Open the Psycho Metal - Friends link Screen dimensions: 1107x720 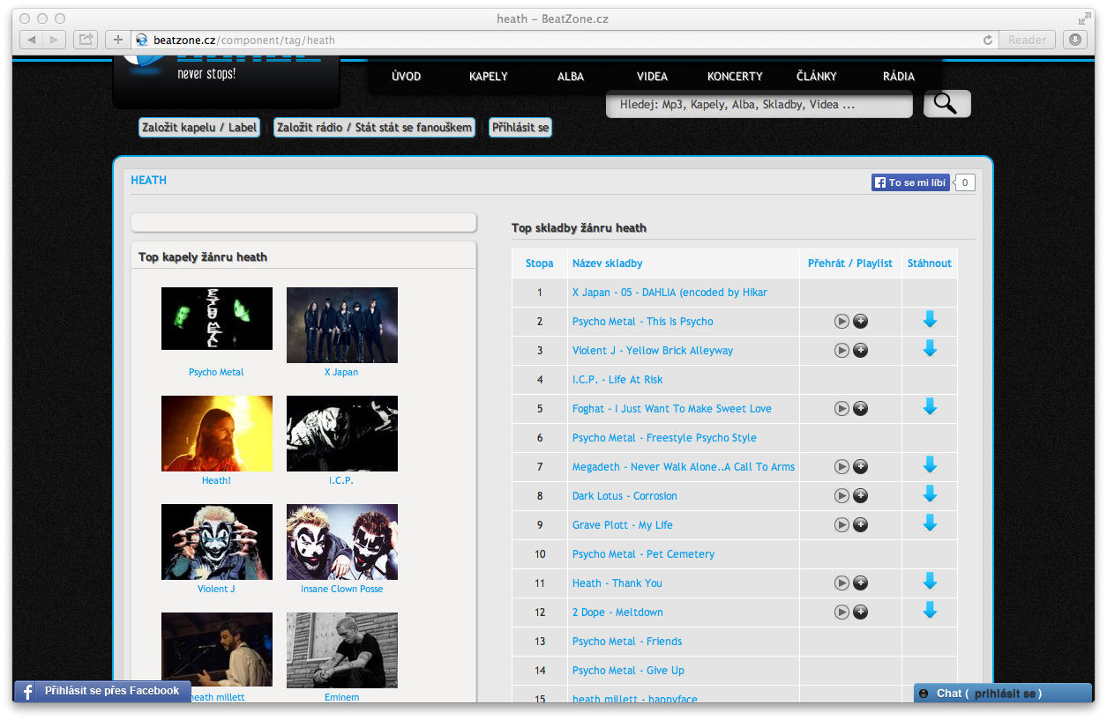627,642
